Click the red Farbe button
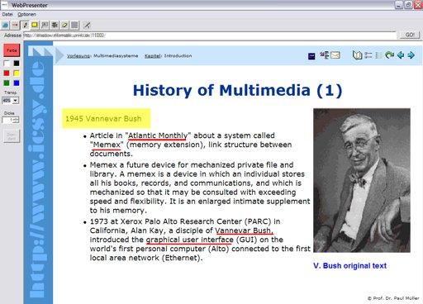Screen dimensions: 423x304 click(x=12, y=50)
